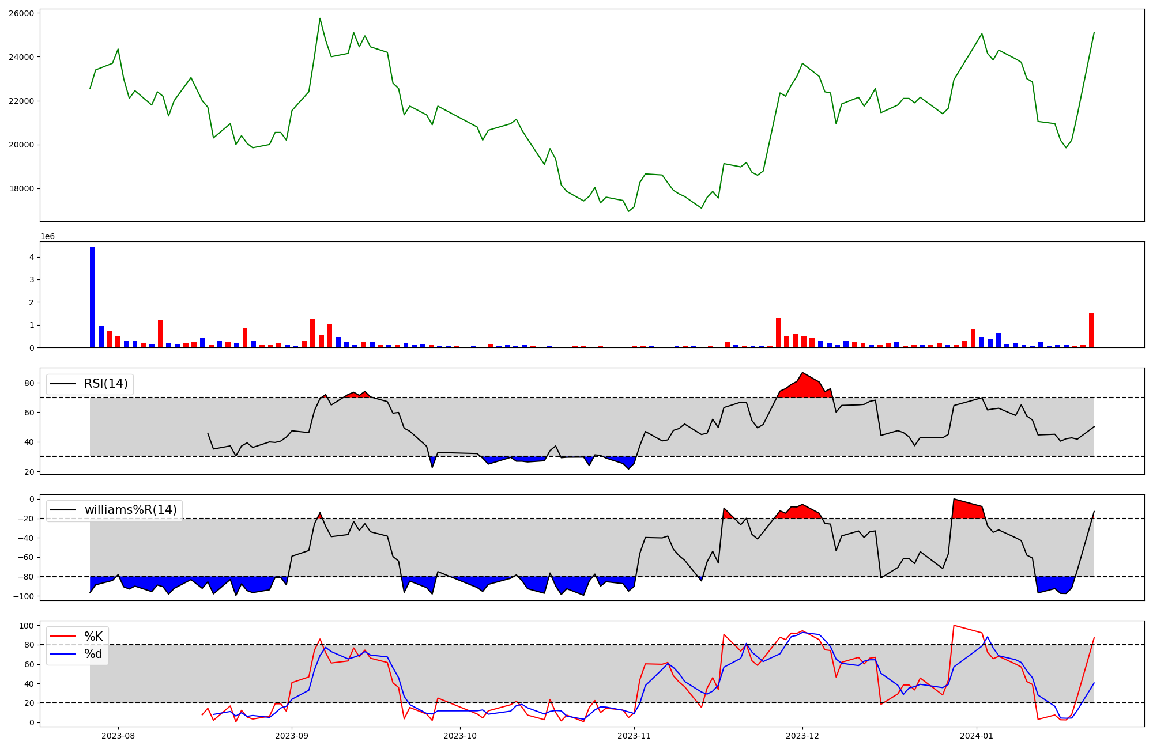Click the 26000 price axis tick label

[21, 13]
